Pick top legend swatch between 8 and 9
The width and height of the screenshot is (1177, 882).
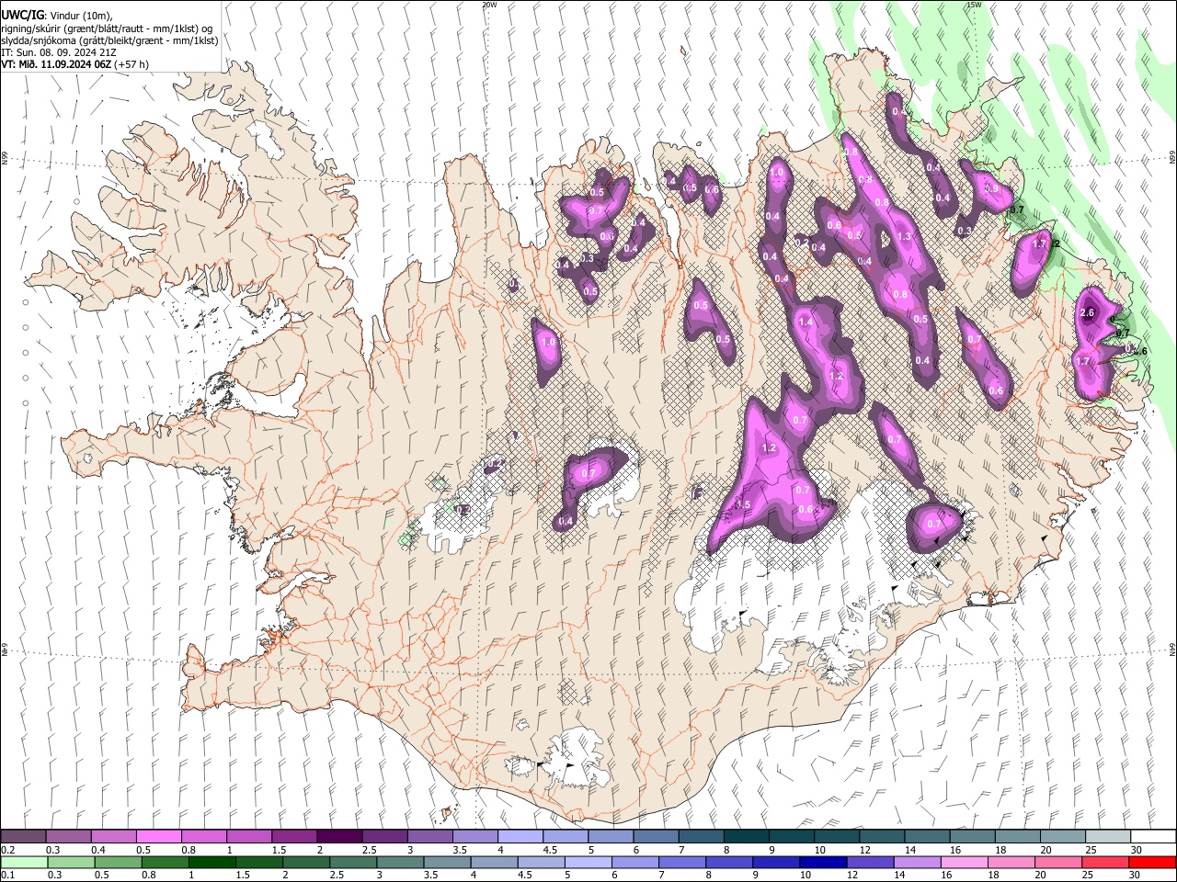coord(745,836)
